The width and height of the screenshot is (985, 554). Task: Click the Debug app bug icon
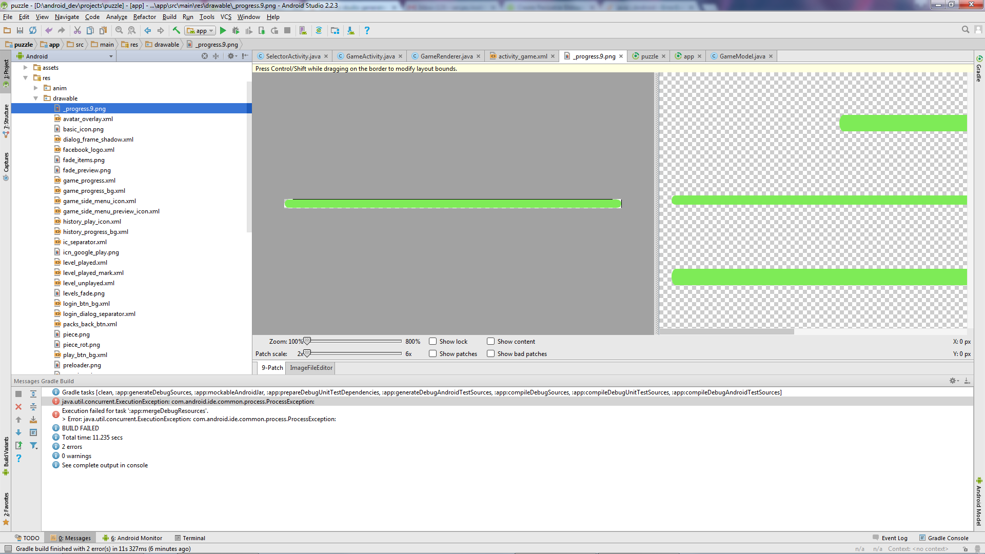[235, 31]
